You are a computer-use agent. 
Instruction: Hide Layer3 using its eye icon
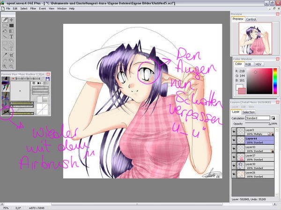tap(234, 131)
